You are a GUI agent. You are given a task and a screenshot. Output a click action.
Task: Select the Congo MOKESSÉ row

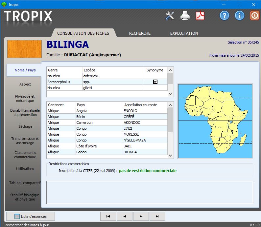(x=107, y=134)
